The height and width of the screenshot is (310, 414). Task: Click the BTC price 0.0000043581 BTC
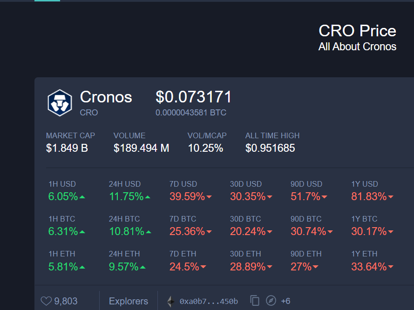pyautogui.click(x=191, y=113)
